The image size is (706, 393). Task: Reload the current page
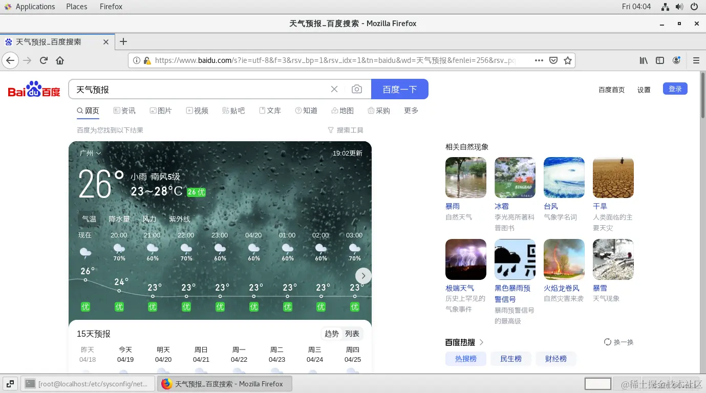coord(44,60)
